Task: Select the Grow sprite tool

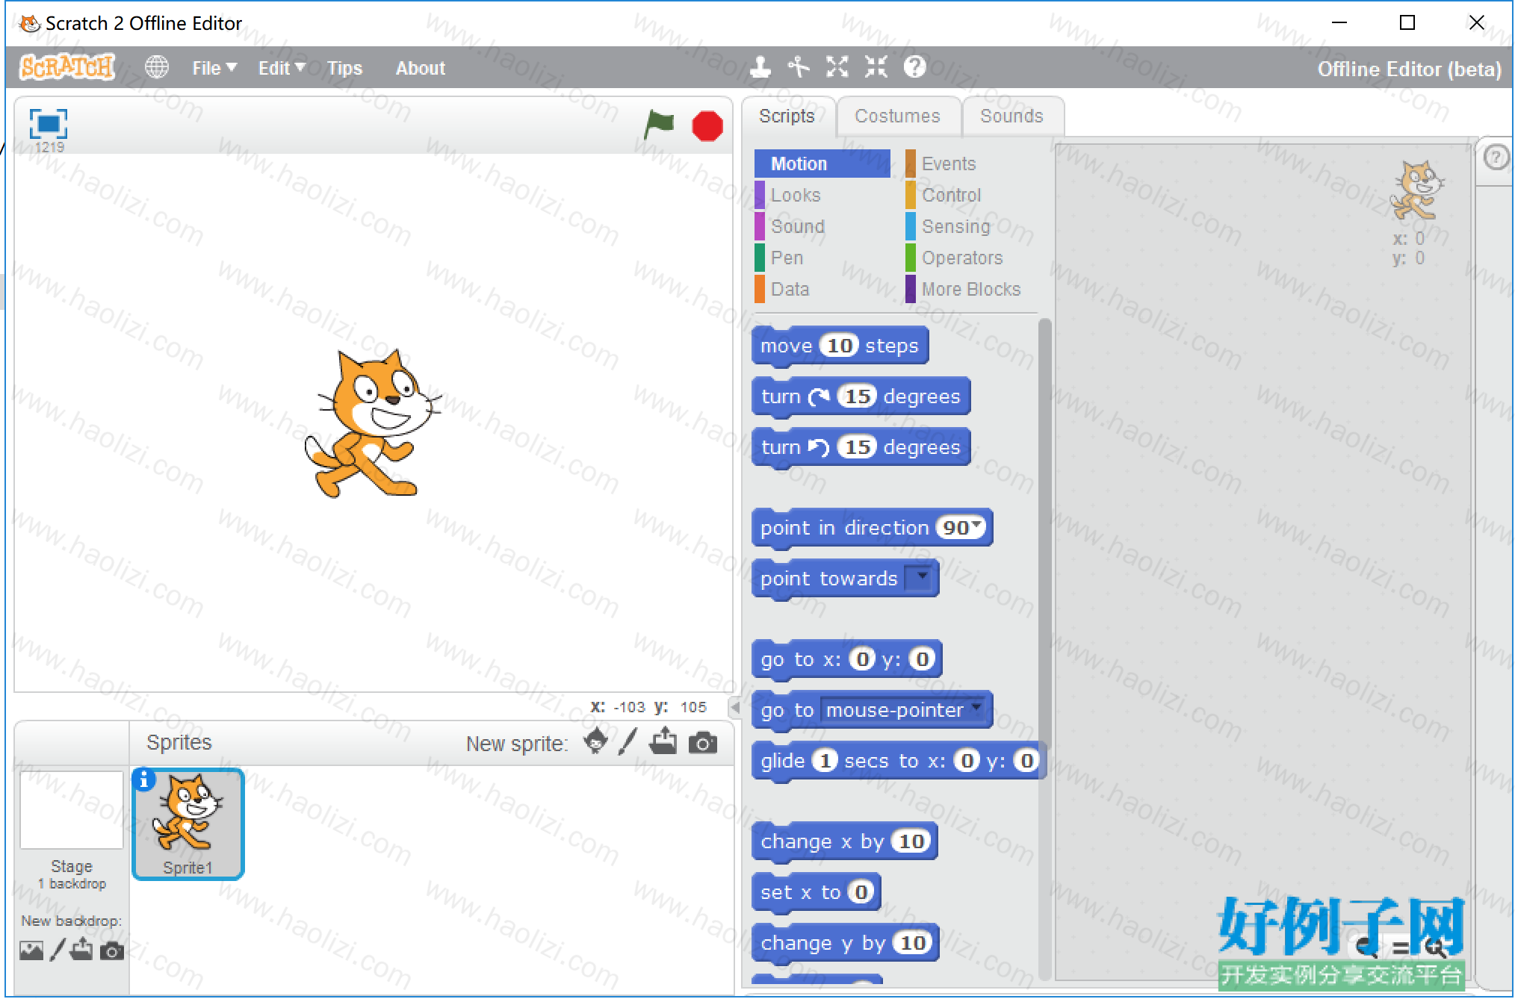Action: (837, 67)
